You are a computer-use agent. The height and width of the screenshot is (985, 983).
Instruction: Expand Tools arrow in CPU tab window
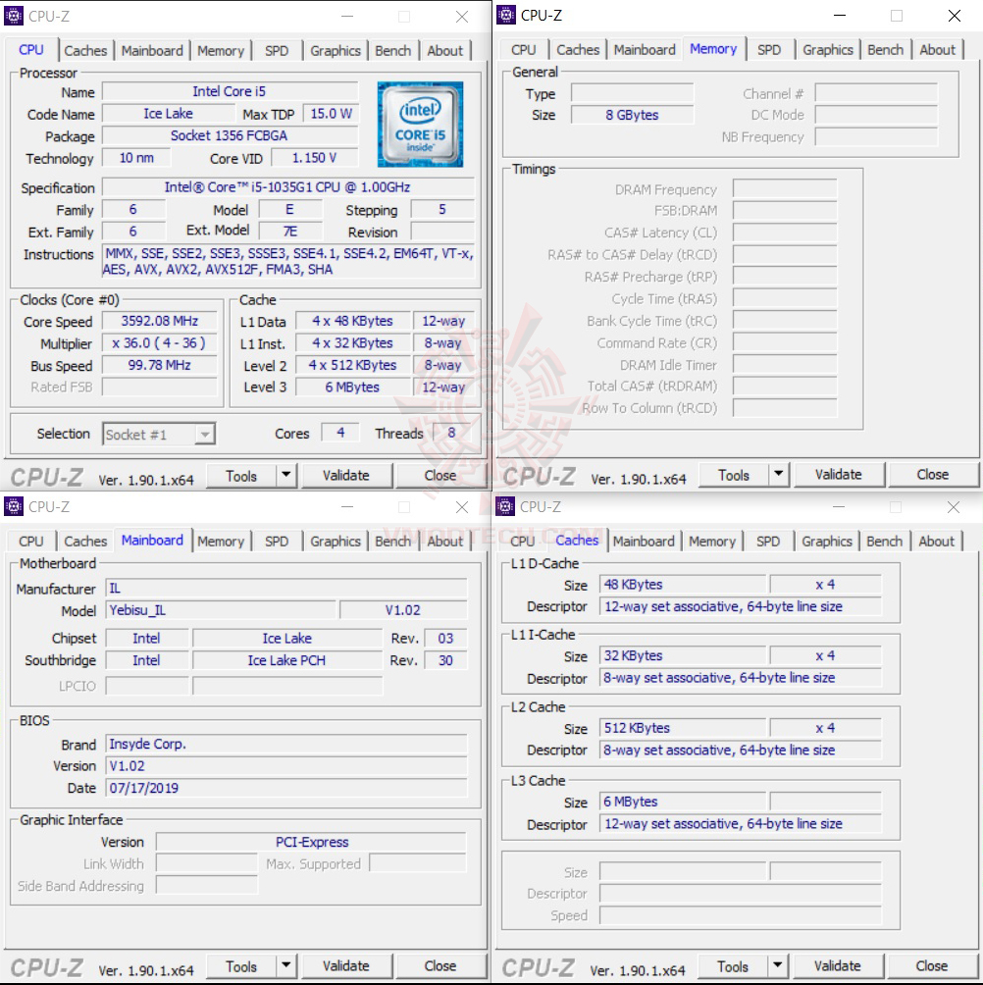(285, 476)
